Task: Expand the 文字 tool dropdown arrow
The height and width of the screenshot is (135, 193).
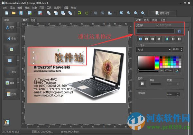Action: (18, 27)
